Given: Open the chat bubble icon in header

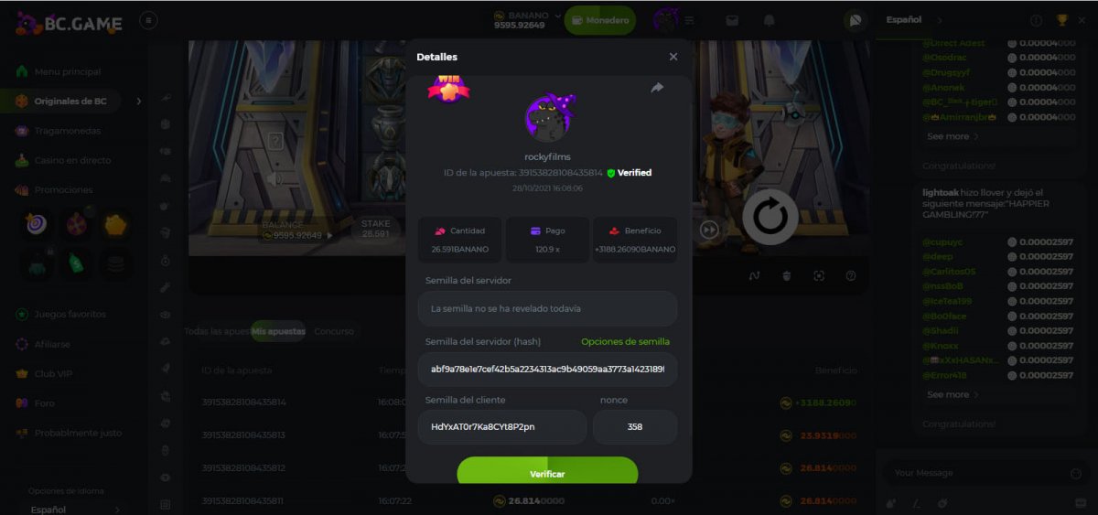Looking at the screenshot, I should pyautogui.click(x=856, y=20).
